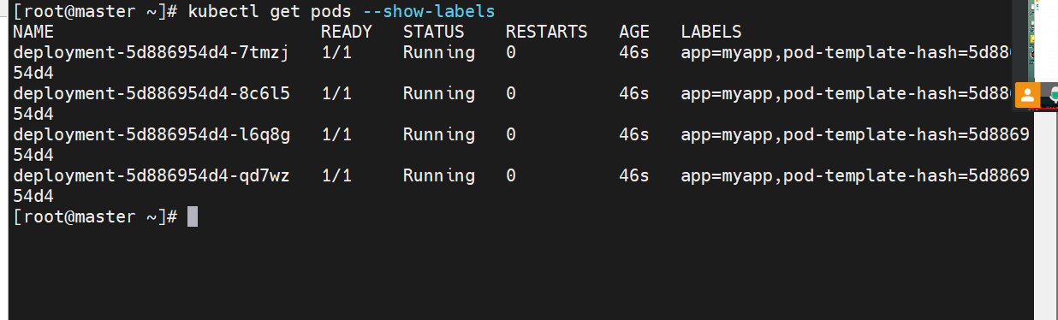The width and height of the screenshot is (1058, 320).
Task: Click the RESTARTS column header
Action: pos(547,32)
